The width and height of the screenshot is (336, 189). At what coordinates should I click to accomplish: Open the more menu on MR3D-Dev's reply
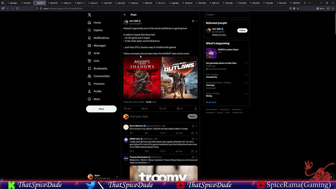coord(196,139)
